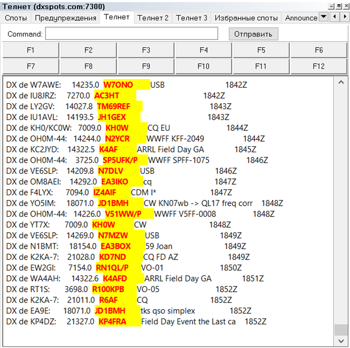Switch to the Announce tab

pyautogui.click(x=301, y=18)
